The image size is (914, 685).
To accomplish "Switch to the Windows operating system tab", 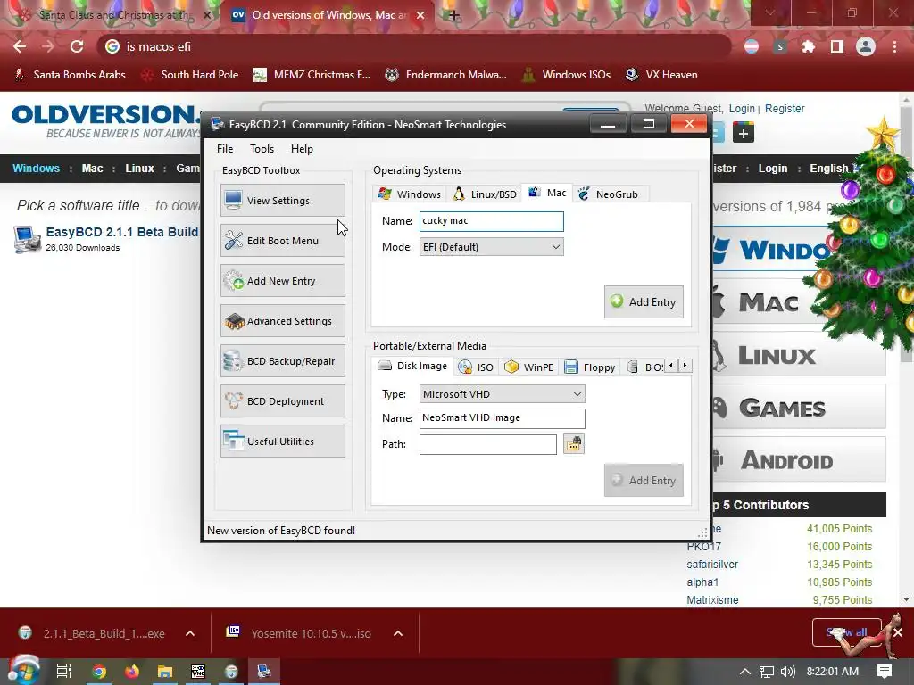I will (409, 194).
